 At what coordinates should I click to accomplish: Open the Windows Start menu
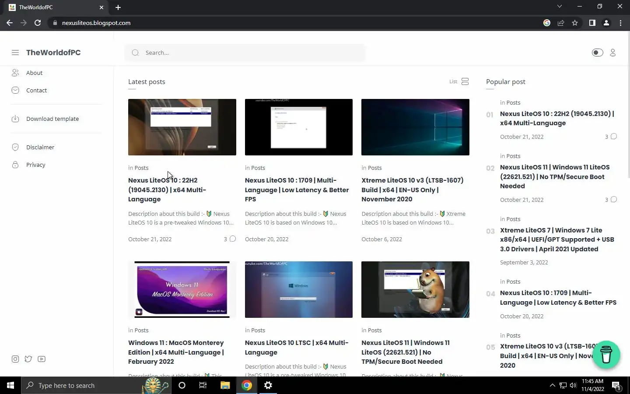(x=10, y=385)
